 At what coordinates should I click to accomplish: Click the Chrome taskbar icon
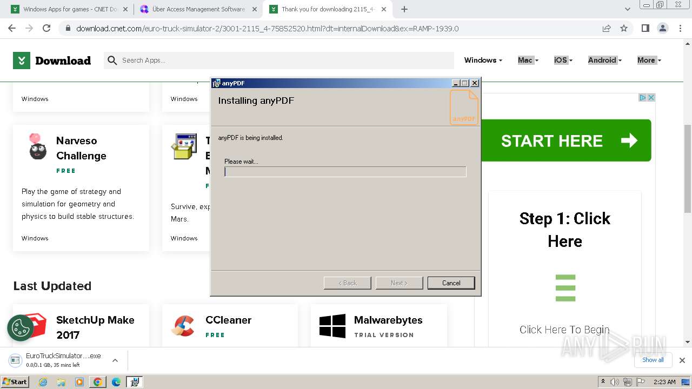tap(98, 382)
